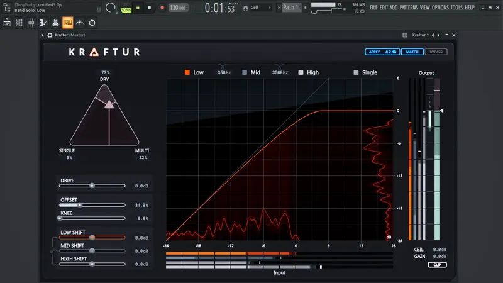Click the highlighted piano roll icon

(68, 23)
